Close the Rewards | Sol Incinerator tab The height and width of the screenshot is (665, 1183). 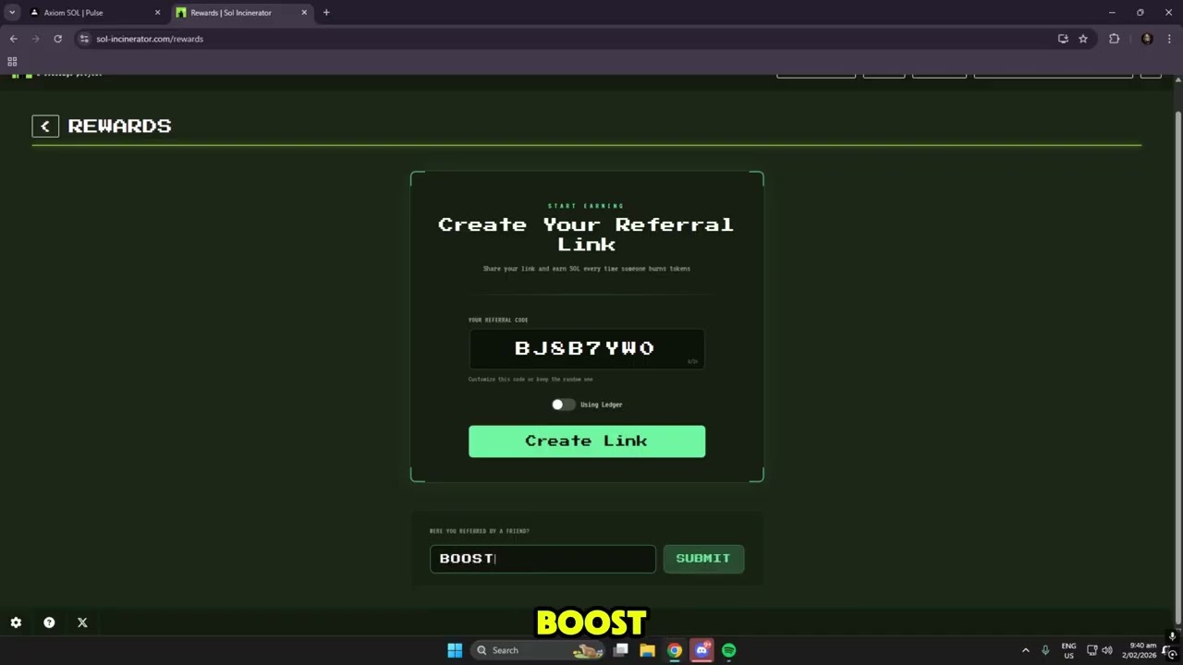[x=304, y=13]
